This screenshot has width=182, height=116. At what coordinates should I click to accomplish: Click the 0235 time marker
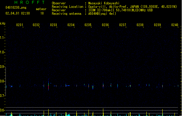88,25
